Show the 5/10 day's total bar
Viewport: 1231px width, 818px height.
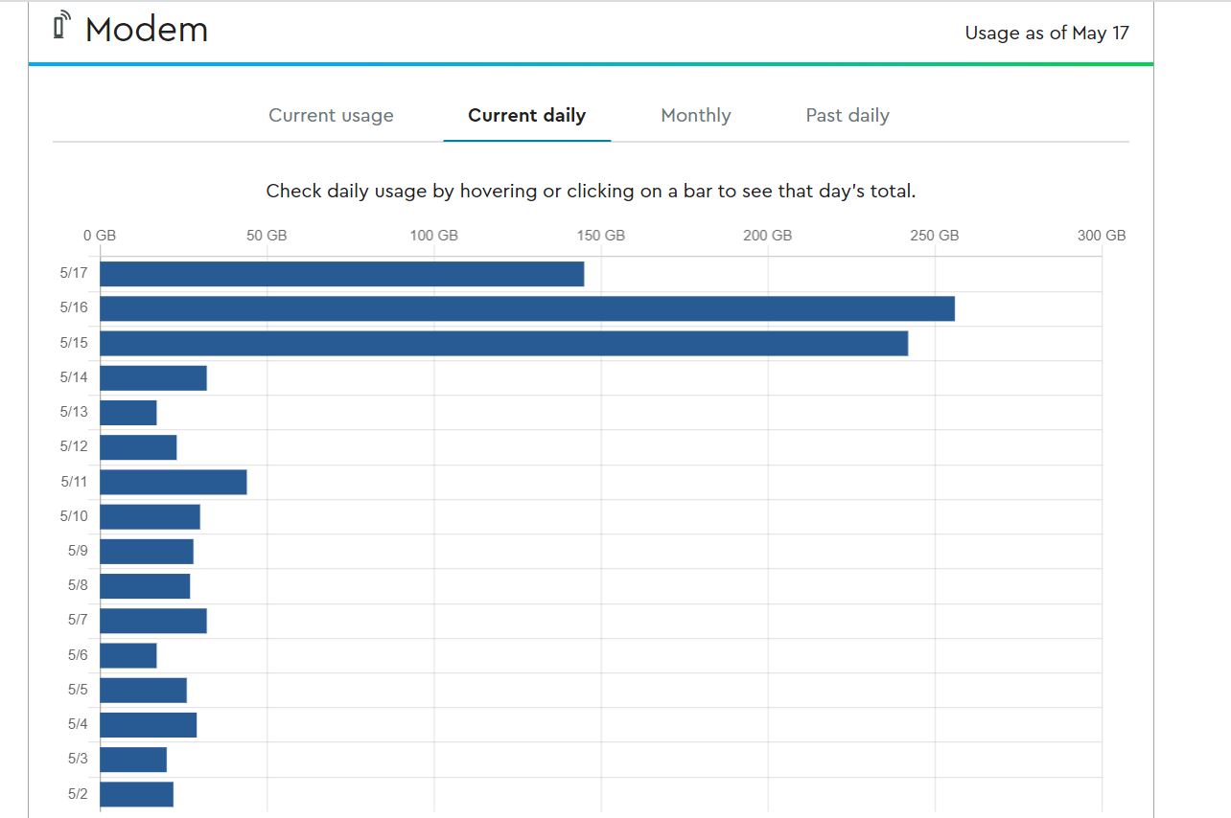click(150, 517)
